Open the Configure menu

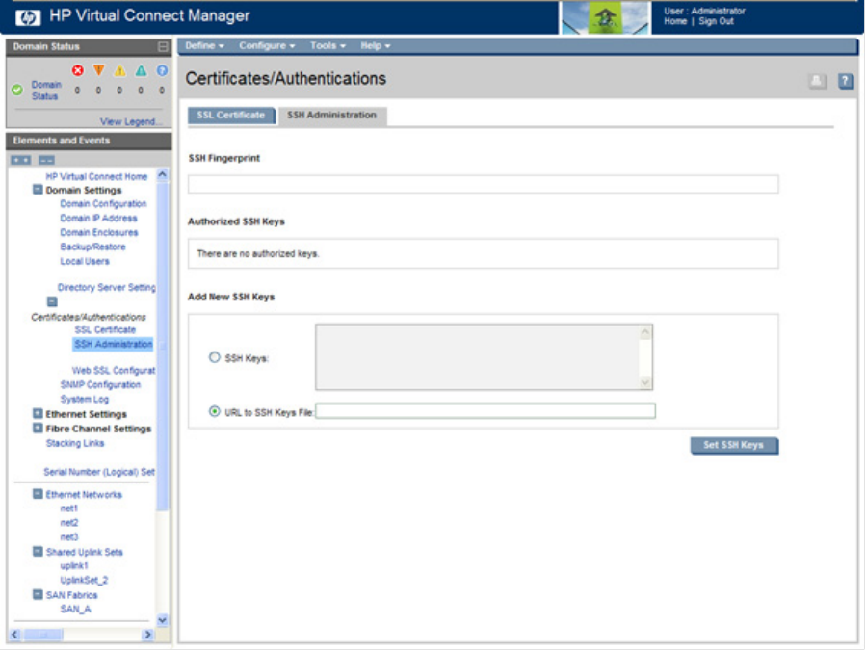click(267, 46)
